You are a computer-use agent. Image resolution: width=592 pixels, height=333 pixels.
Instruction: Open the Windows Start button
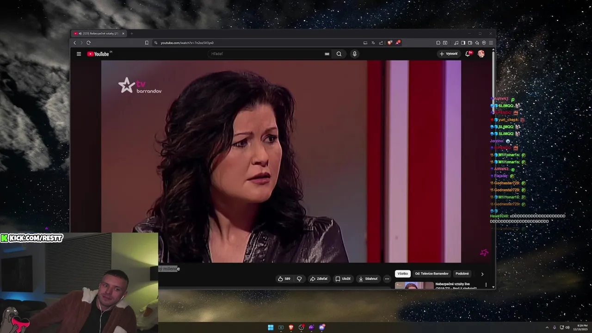tap(271, 327)
